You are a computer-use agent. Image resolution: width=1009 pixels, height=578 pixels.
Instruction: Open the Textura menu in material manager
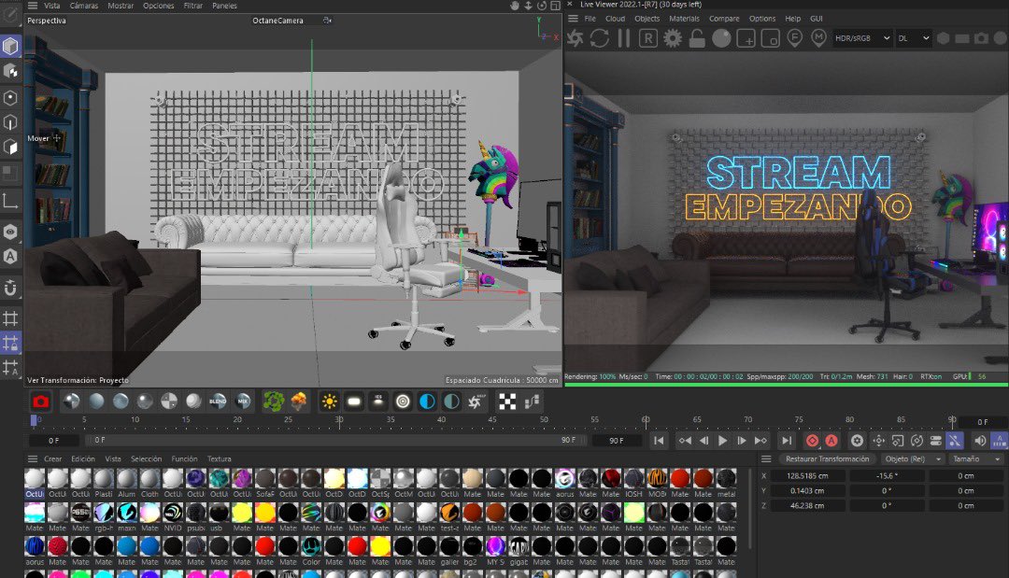(219, 459)
